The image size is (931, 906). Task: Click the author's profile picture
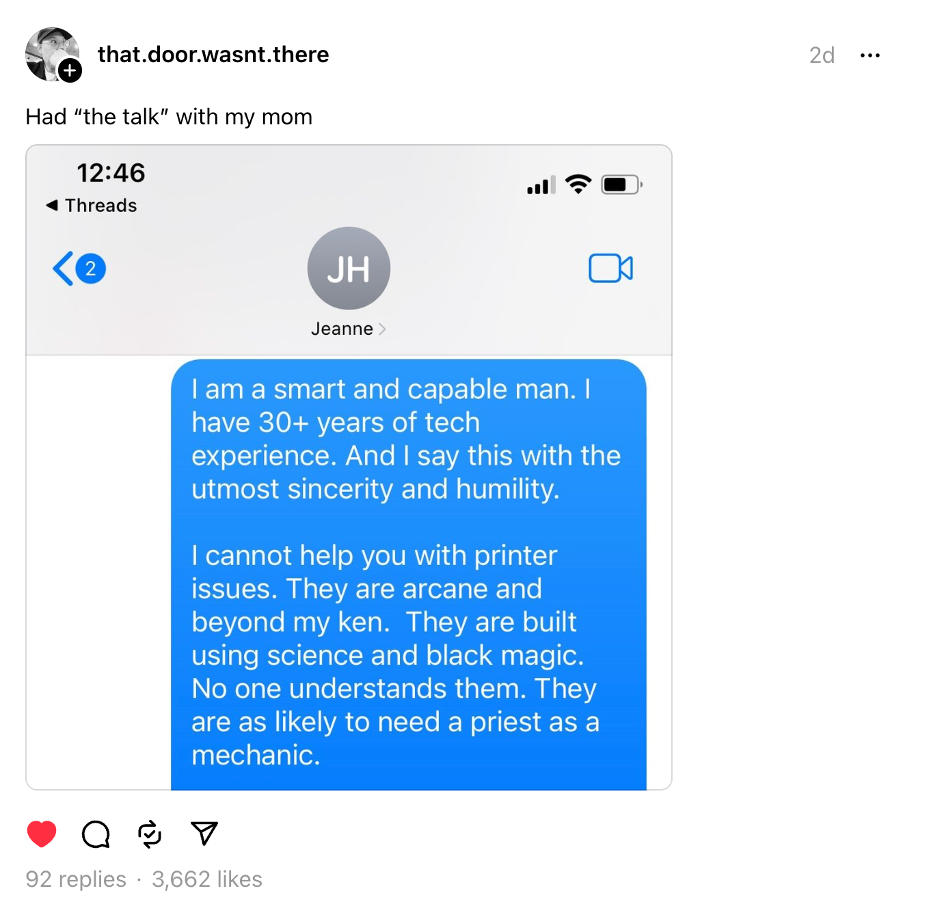(52, 54)
